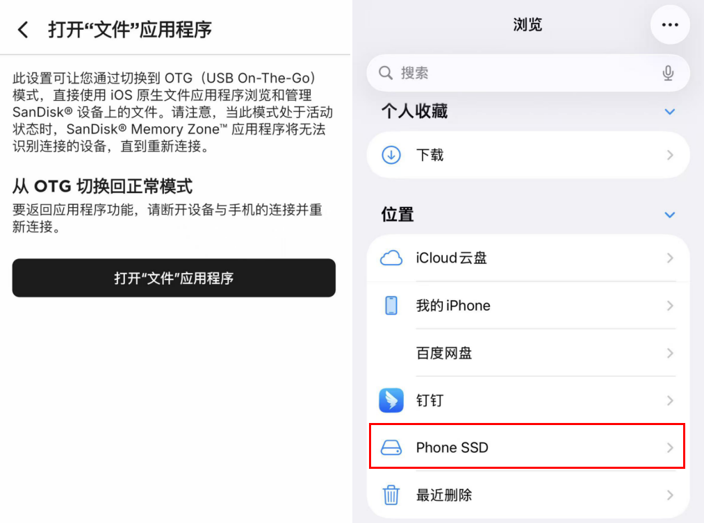Screen dimensions: 704x523
Task: Tap the Phone SSD drive icon
Action: point(391,447)
